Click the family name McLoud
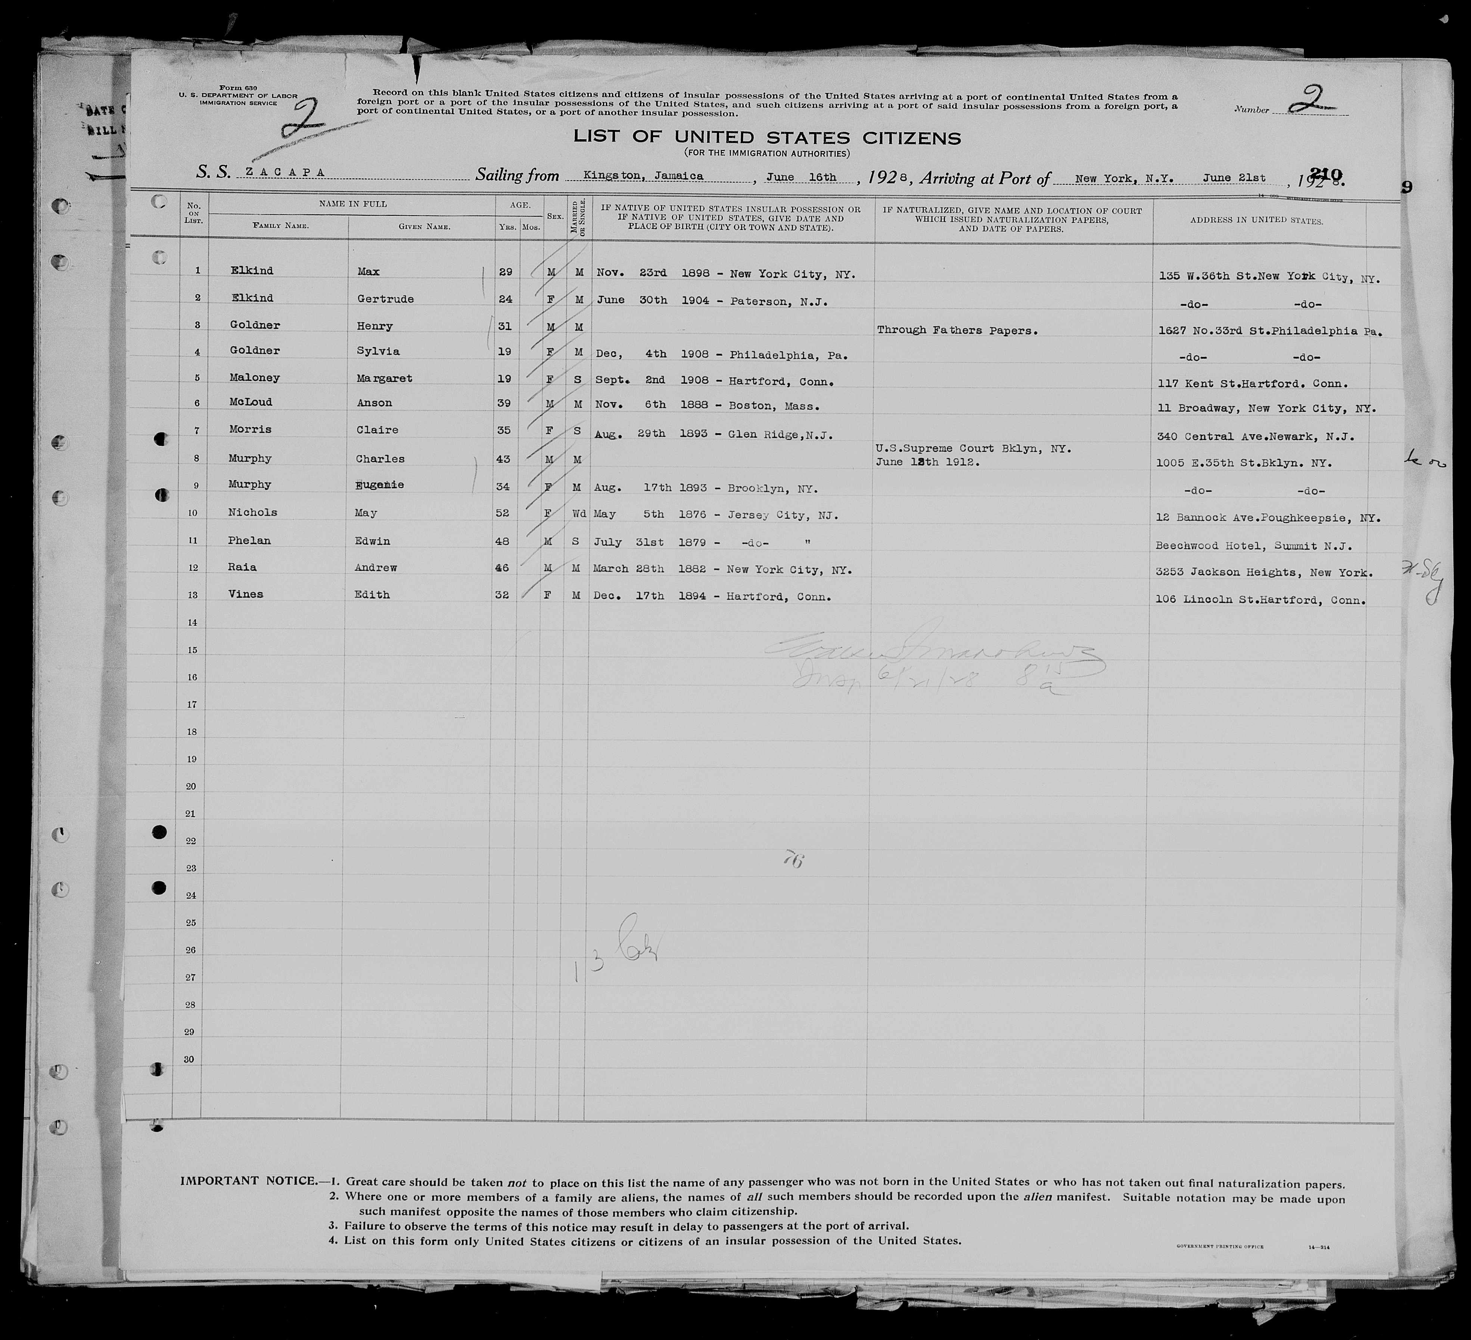The image size is (1471, 1340). (252, 403)
